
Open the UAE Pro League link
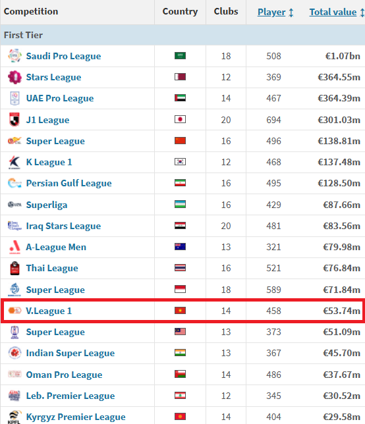coord(60,98)
